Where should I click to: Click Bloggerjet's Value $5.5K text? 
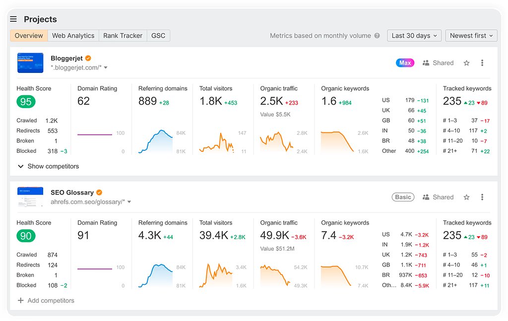(x=275, y=114)
